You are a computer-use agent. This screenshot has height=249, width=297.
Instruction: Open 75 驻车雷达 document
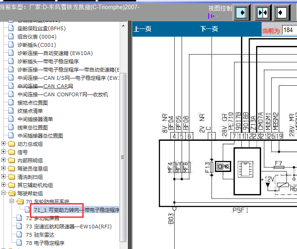(x=40, y=235)
